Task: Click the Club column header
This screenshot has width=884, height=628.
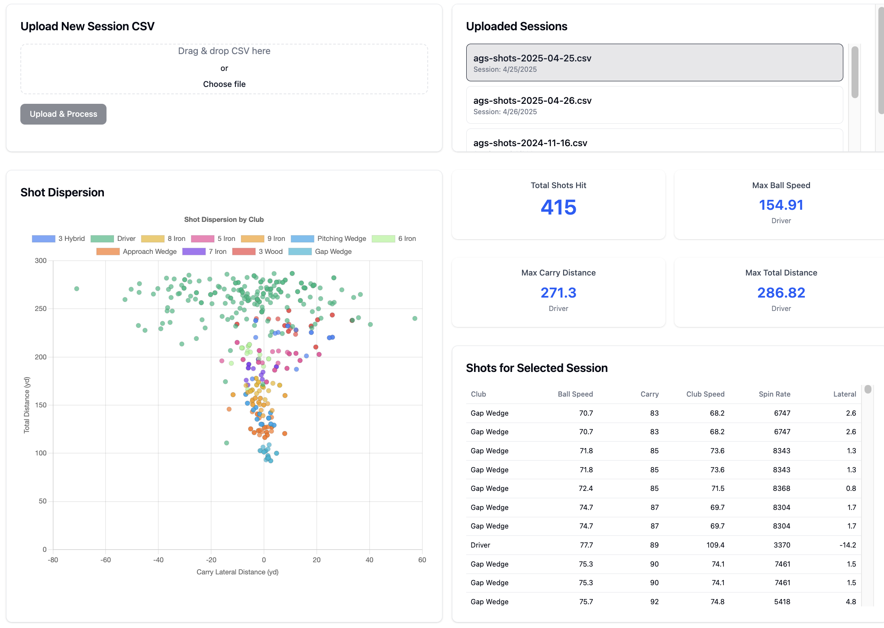Action: pos(478,394)
